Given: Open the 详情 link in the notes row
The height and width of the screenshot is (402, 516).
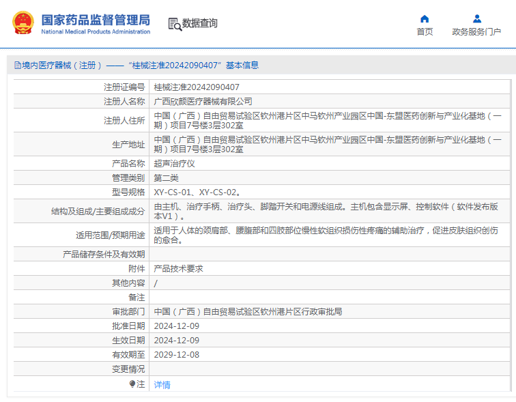Looking at the screenshot, I should pyautogui.click(x=162, y=385).
